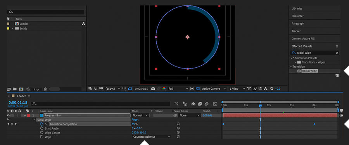Click viewer current time 0:00:01:15
The image size is (349, 145).
tap(141, 89)
